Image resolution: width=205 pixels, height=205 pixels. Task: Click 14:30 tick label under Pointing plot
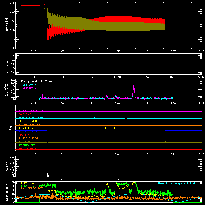(x=117, y=52)
